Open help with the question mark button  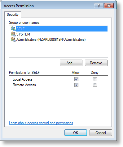(x=99, y=6)
